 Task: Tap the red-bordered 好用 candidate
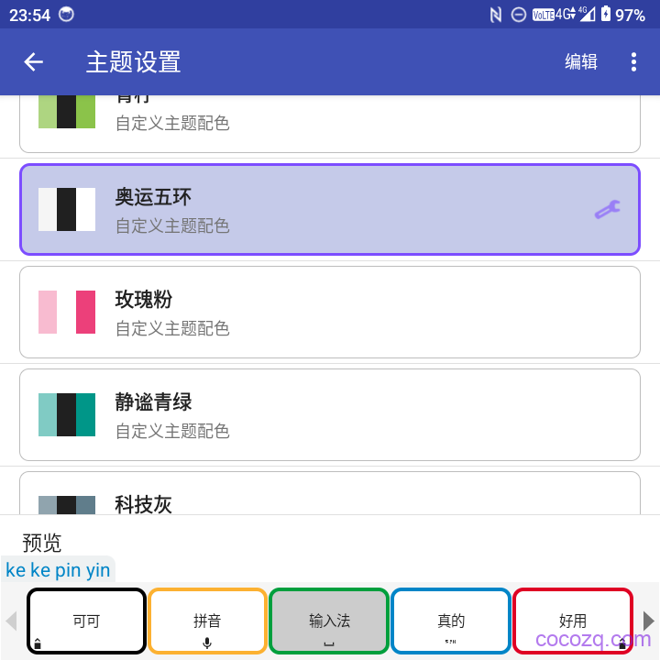point(572,621)
